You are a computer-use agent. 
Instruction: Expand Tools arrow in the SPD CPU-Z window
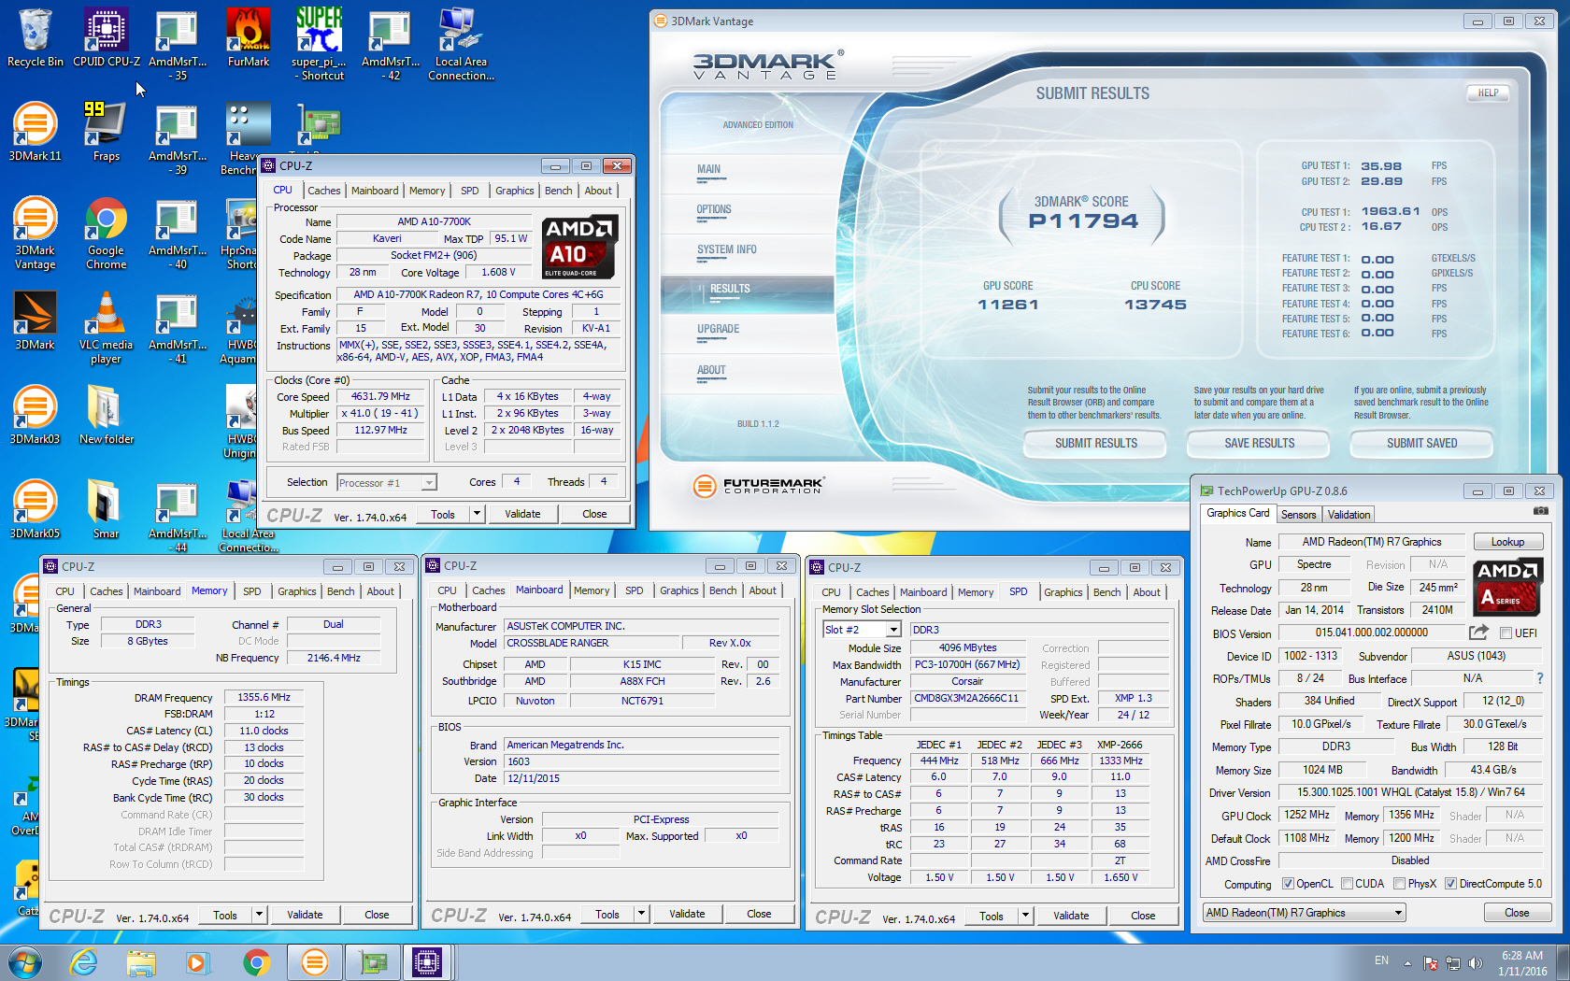click(x=1025, y=916)
